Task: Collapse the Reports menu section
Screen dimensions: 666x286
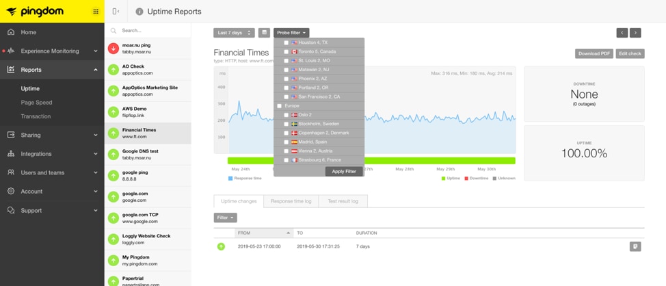Action: pyautogui.click(x=96, y=70)
